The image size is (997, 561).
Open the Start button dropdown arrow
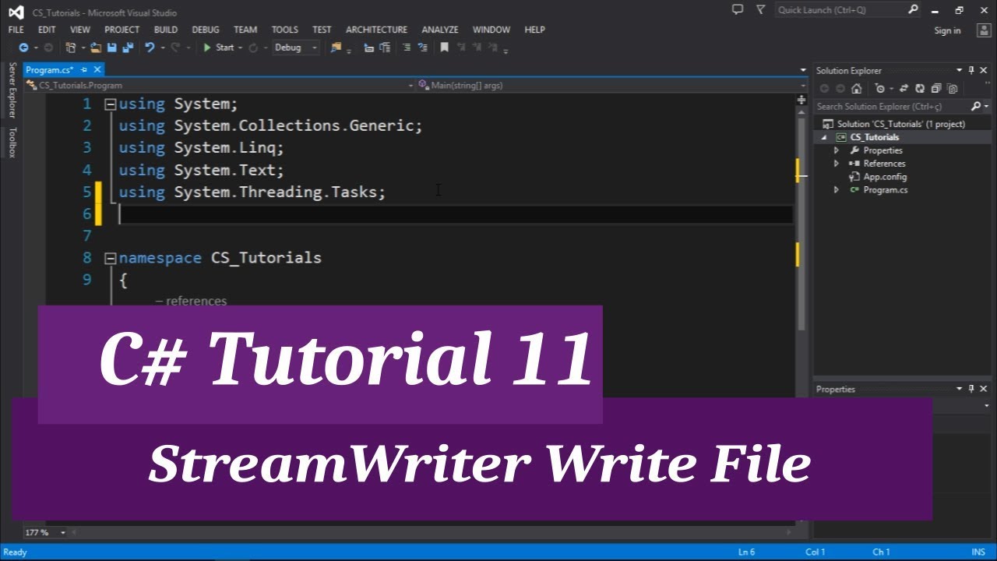(240, 48)
